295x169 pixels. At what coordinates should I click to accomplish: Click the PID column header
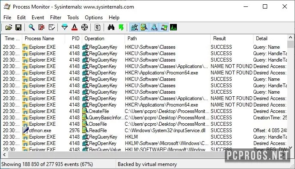(x=74, y=39)
